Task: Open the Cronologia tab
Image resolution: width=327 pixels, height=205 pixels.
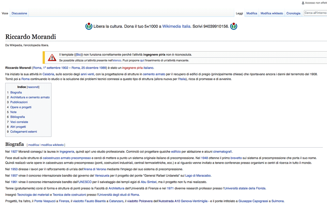Action: (293, 13)
